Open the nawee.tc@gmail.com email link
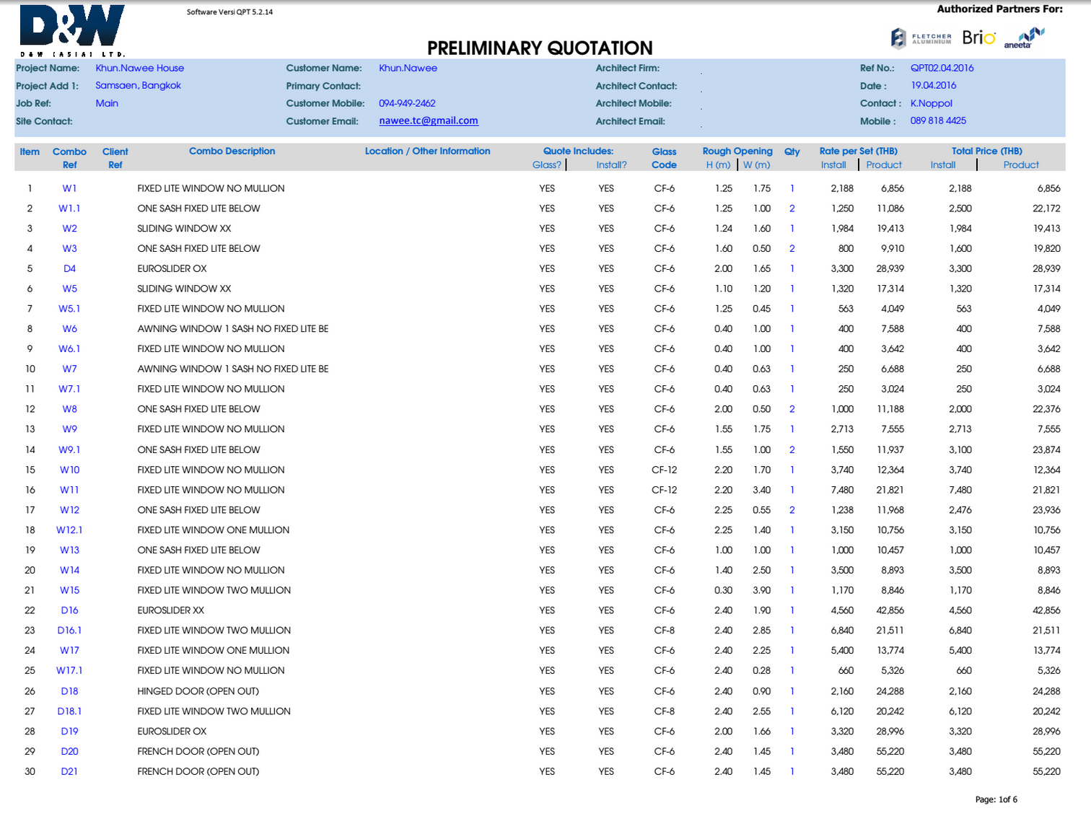Screen dimensions: 1091x816 tap(429, 120)
